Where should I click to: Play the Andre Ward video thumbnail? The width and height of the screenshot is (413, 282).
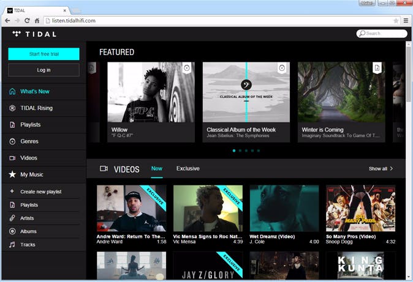click(131, 209)
